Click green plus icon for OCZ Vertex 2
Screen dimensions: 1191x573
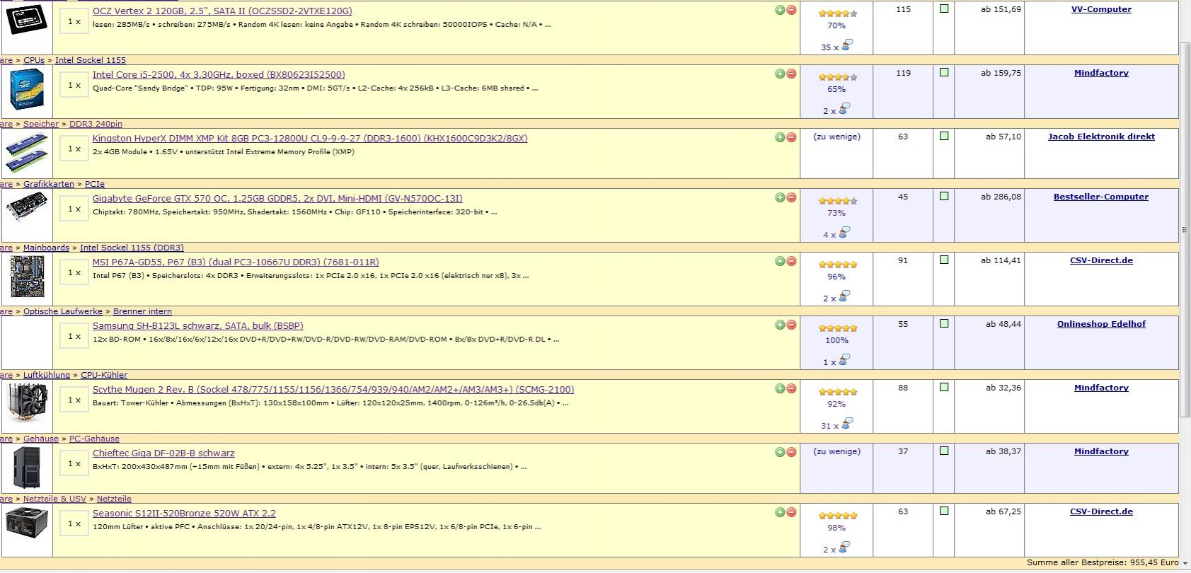[x=780, y=10]
